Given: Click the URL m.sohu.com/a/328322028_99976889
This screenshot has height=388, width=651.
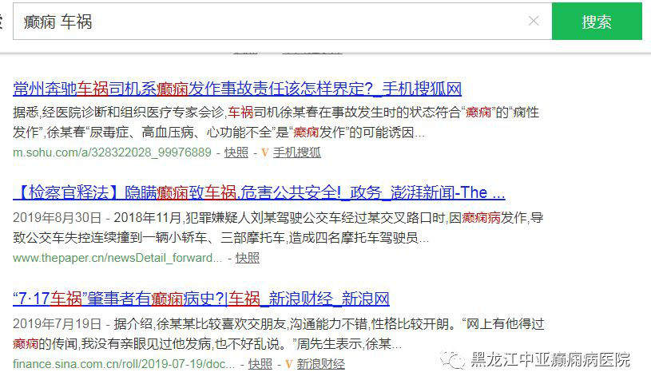Looking at the screenshot, I should click(112, 152).
